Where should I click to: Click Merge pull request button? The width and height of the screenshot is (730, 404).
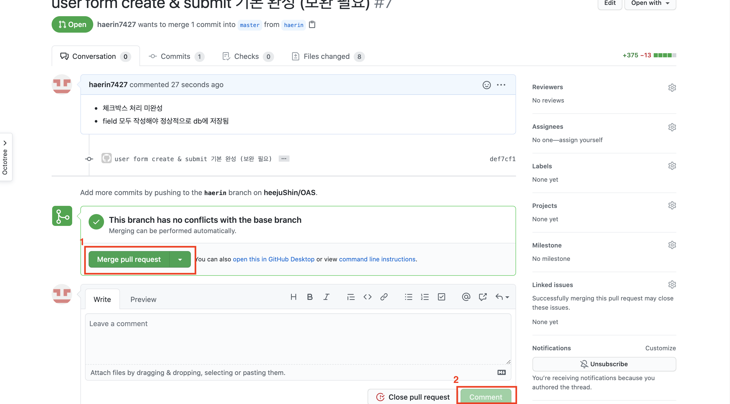(129, 259)
